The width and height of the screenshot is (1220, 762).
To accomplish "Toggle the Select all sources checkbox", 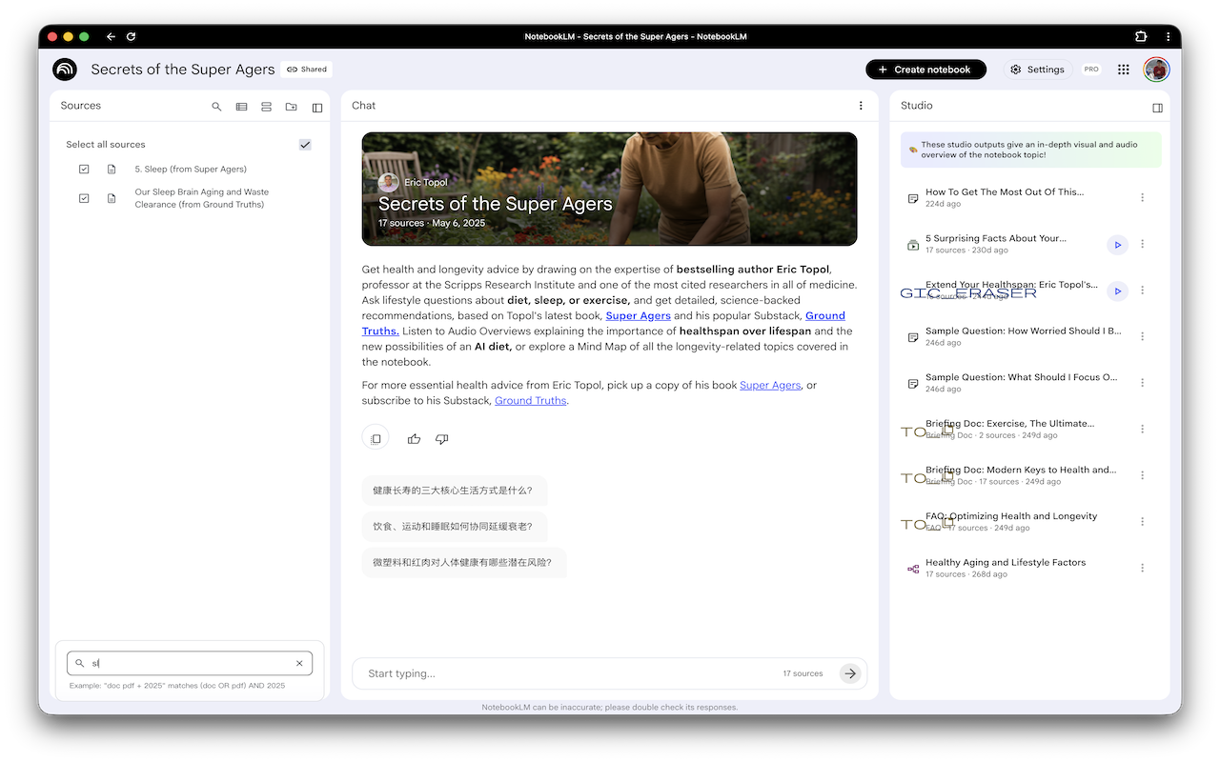I will point(305,145).
